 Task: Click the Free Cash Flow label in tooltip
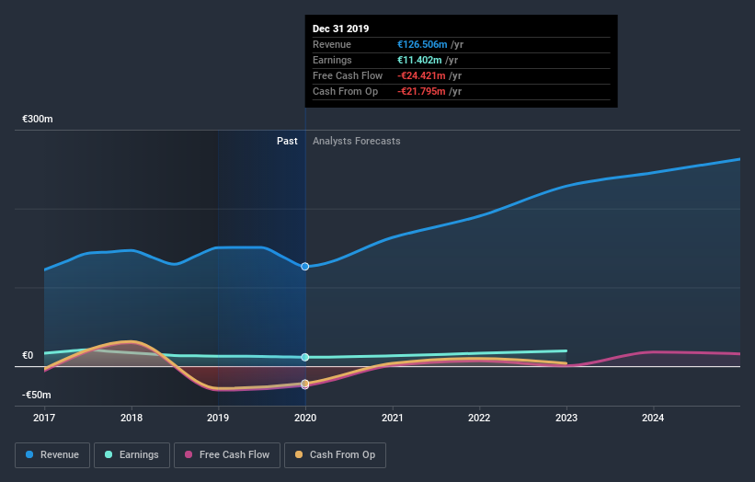click(348, 75)
